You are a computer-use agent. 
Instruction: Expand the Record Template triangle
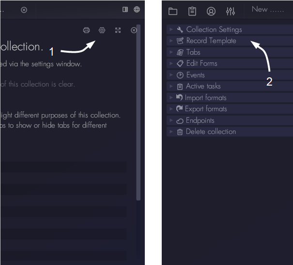coord(171,41)
